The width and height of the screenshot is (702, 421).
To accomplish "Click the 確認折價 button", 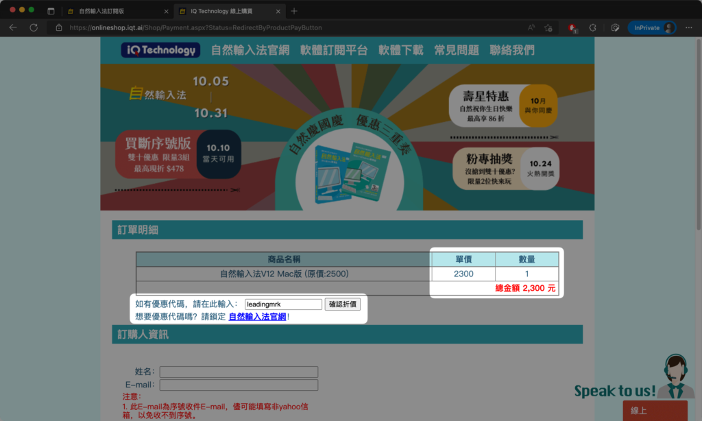I will [343, 304].
